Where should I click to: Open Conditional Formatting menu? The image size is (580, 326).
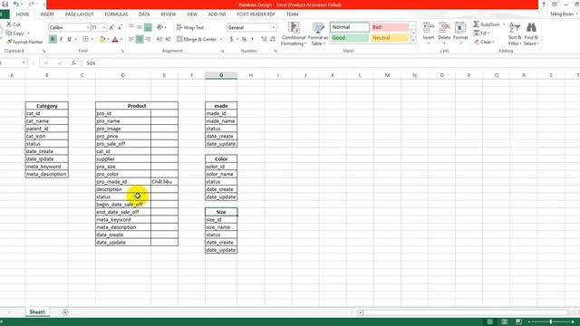coord(294,34)
